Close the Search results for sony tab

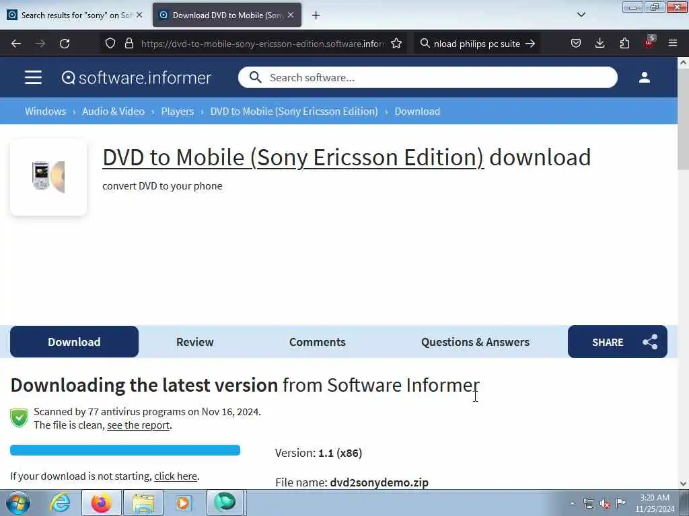[139, 15]
